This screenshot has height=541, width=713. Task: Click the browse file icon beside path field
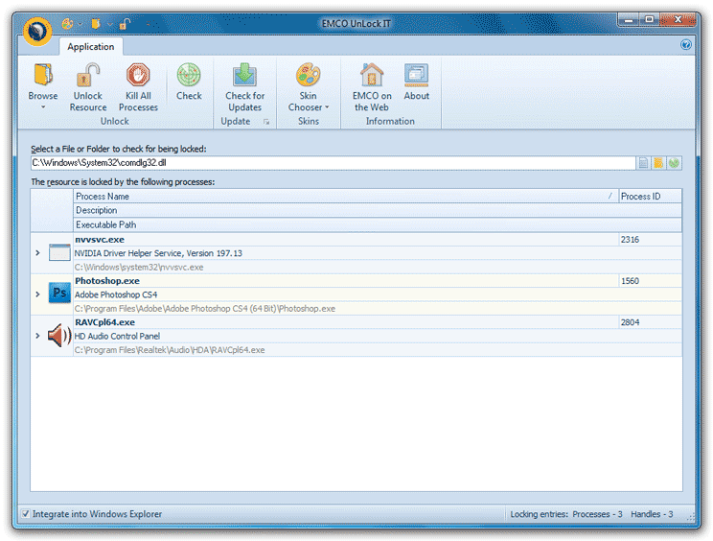click(643, 163)
